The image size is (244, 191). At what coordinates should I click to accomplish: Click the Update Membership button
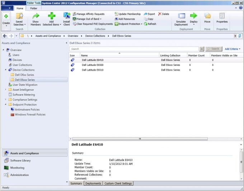coord(127,14)
